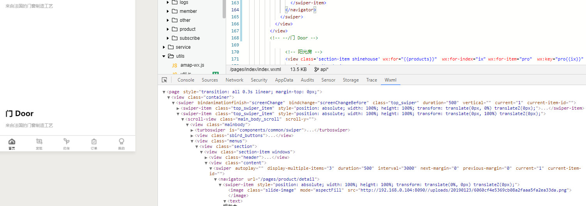The width and height of the screenshot is (586, 206).
Task: Select the product folder
Action: point(188,29)
